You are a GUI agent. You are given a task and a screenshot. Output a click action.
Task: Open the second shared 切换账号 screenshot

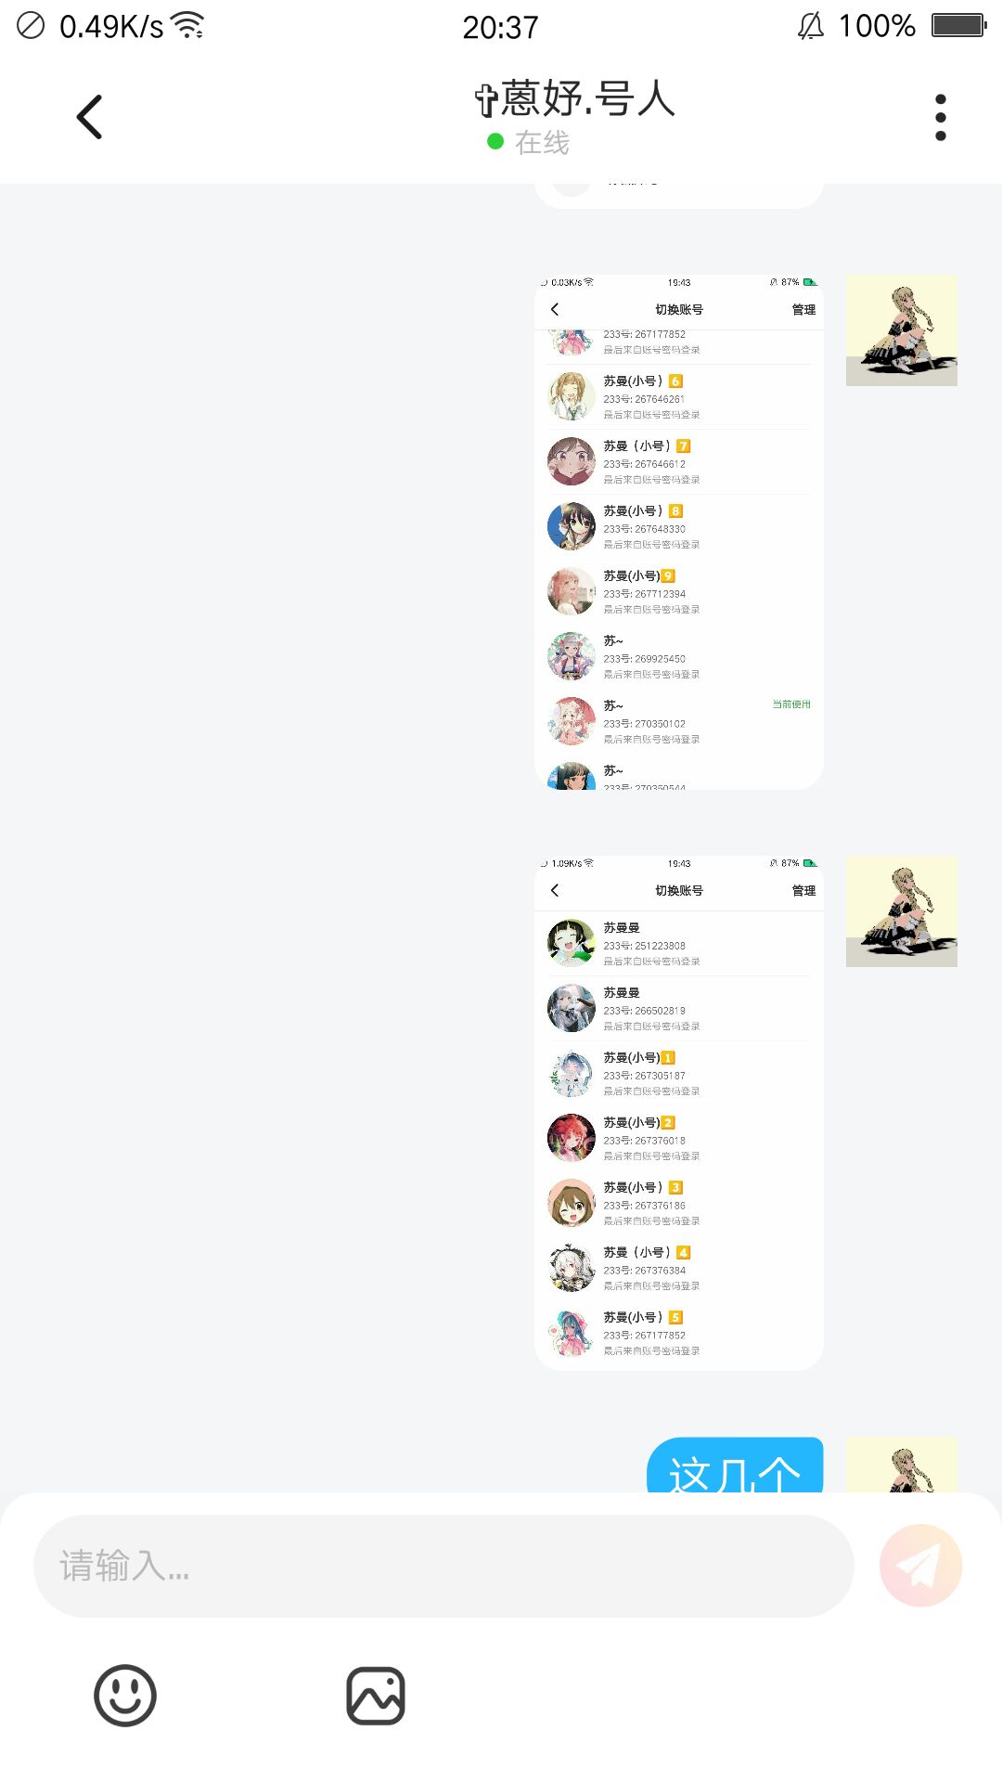coord(679,1113)
